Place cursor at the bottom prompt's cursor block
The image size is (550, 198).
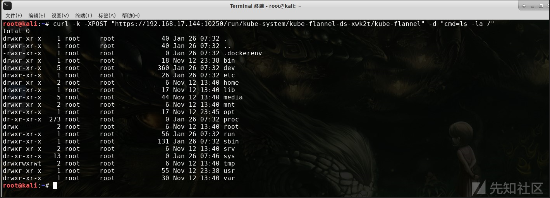pyautogui.click(x=55, y=186)
